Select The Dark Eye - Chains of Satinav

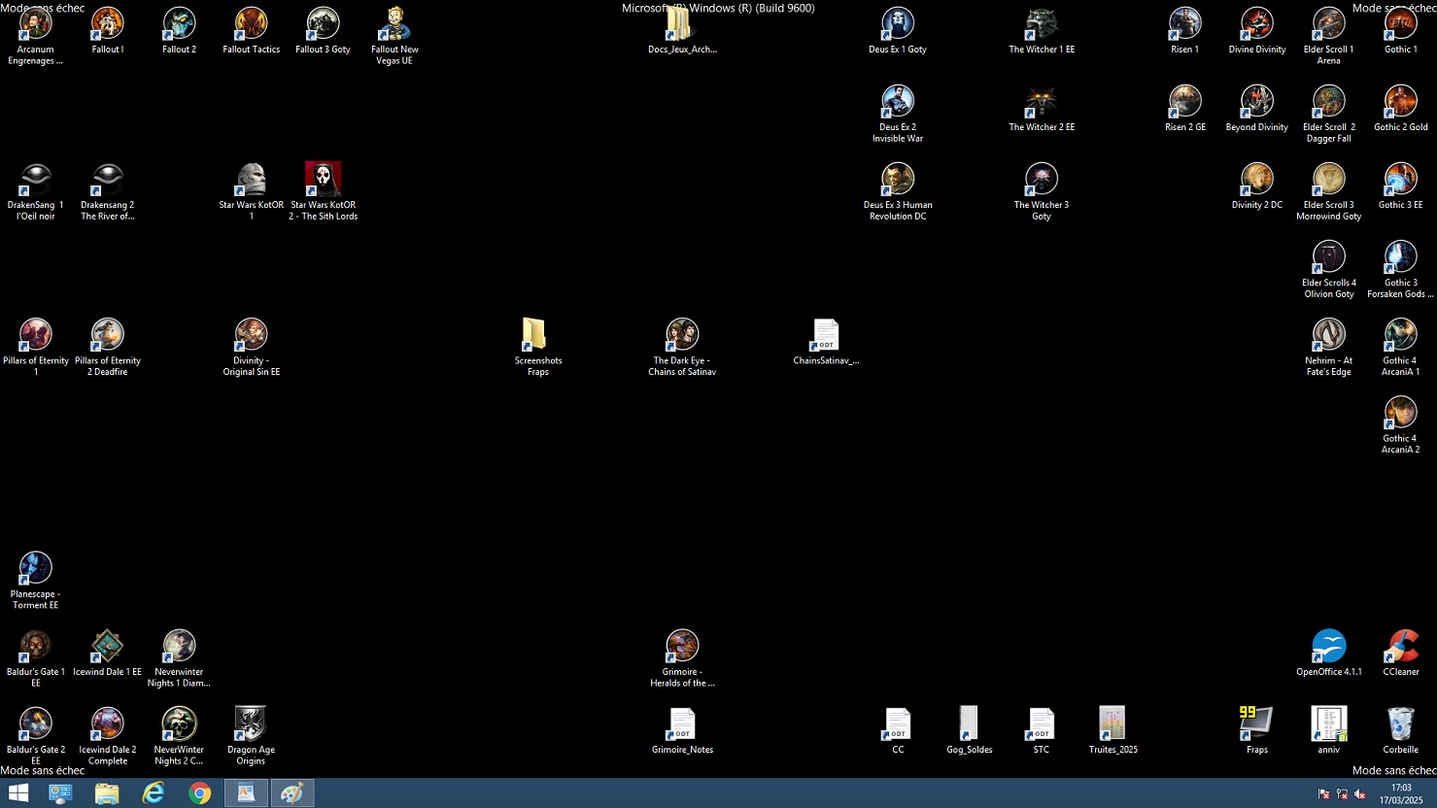[x=682, y=334]
